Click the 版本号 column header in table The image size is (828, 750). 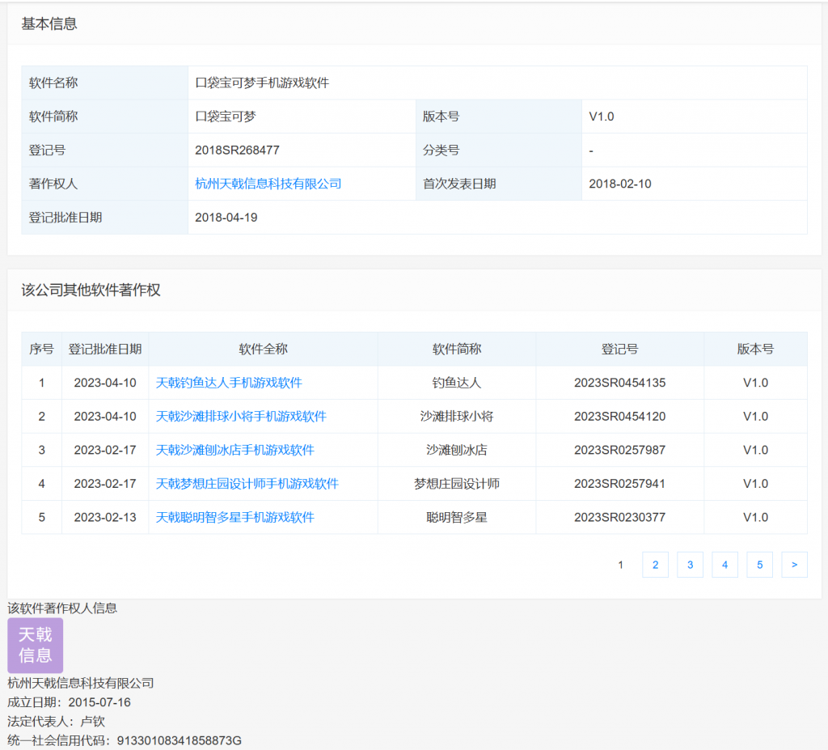pos(756,350)
